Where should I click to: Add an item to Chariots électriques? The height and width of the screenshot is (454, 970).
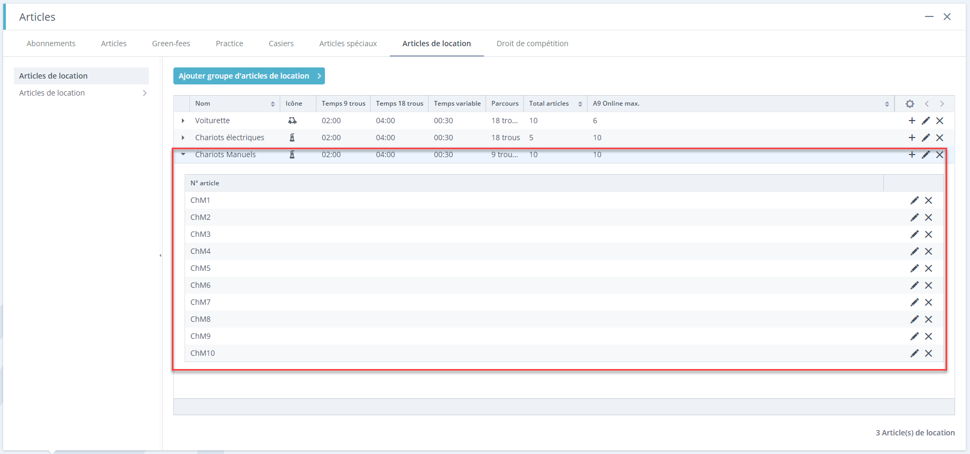click(x=912, y=138)
